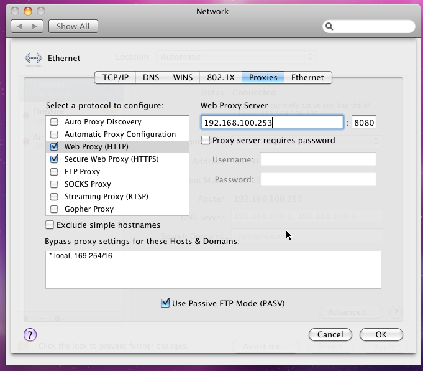Uncheck Secure Web Proxy (HTTPS)
423x371 pixels.
point(54,159)
